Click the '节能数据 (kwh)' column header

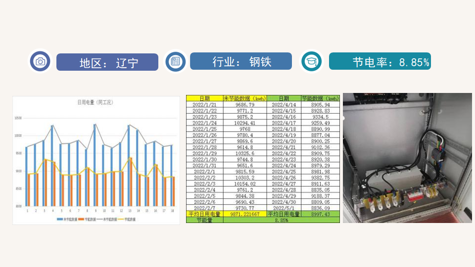[321, 98]
